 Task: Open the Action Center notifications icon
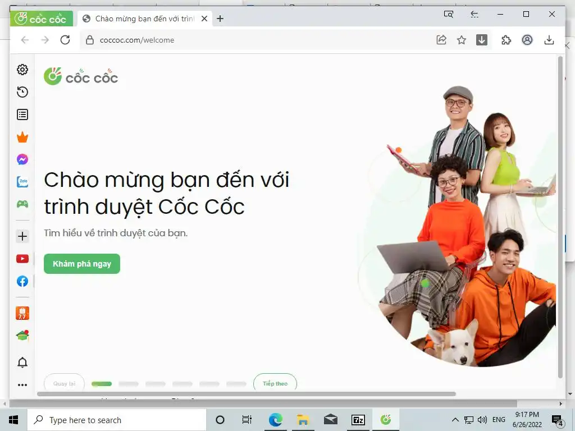click(558, 420)
